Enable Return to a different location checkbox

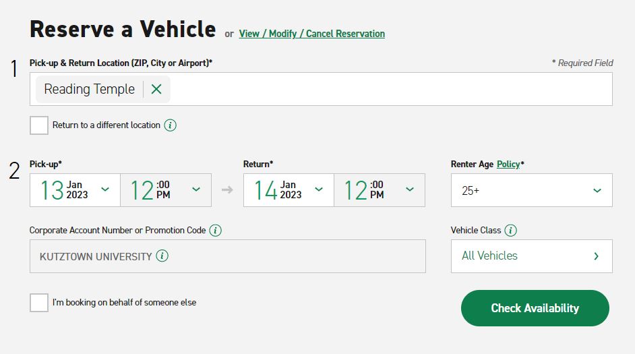tap(39, 125)
